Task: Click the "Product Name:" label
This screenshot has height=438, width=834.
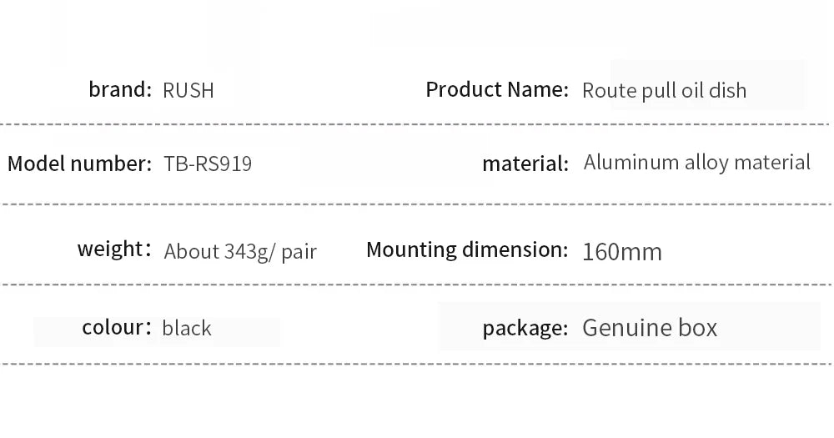Action: coord(497,89)
